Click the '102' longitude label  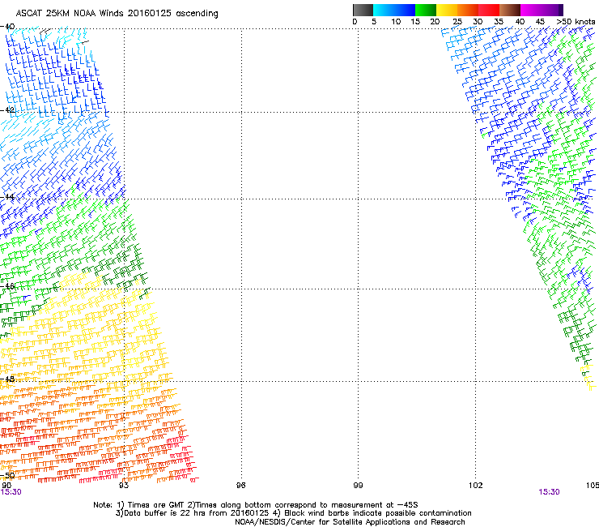(x=476, y=486)
